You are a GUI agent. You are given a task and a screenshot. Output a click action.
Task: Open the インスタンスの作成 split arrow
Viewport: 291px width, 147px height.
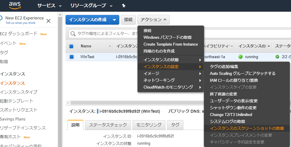(x=115, y=20)
